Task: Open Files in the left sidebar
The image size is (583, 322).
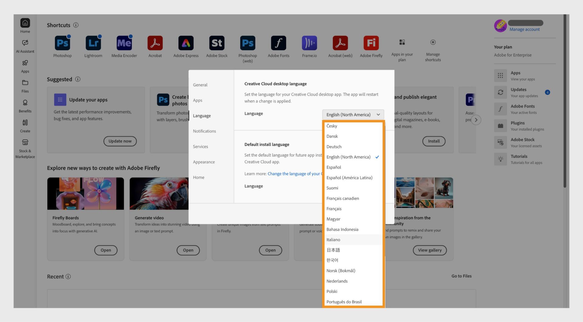Action: point(25,86)
